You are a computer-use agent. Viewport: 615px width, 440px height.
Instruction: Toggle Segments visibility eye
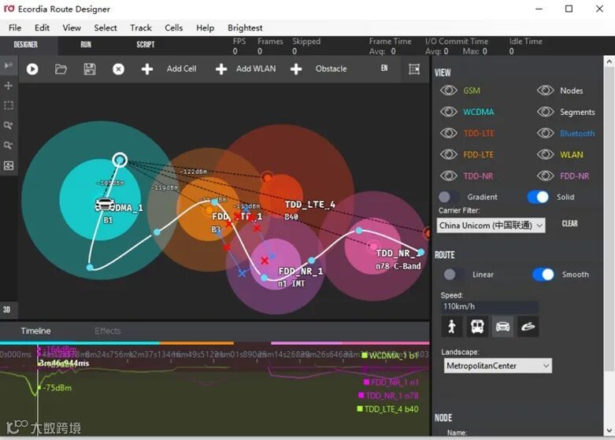point(545,112)
